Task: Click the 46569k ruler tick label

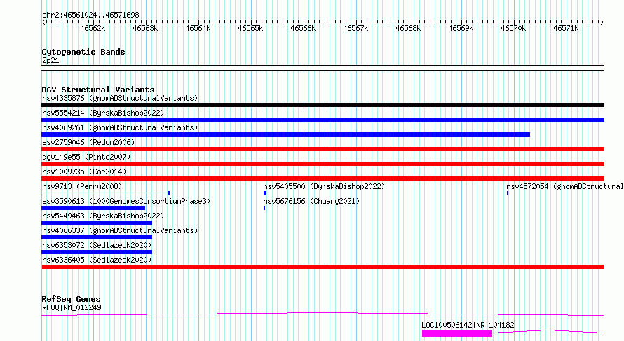Action: [461, 29]
